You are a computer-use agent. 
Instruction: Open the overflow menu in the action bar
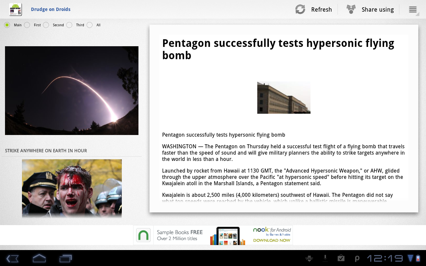[x=413, y=10]
